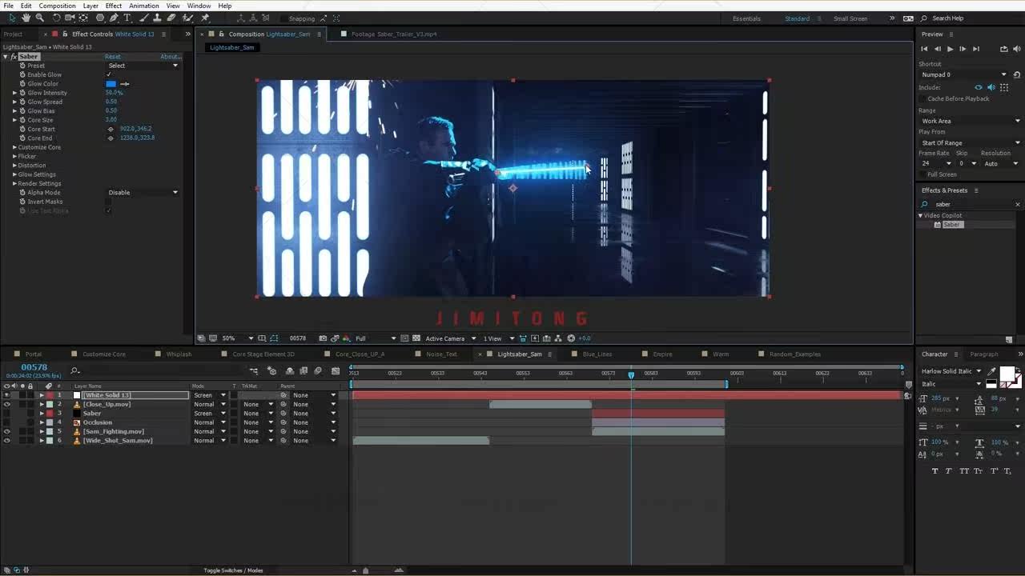Switch to the Small Screen workspace
Image resolution: width=1025 pixels, height=576 pixels.
point(850,18)
